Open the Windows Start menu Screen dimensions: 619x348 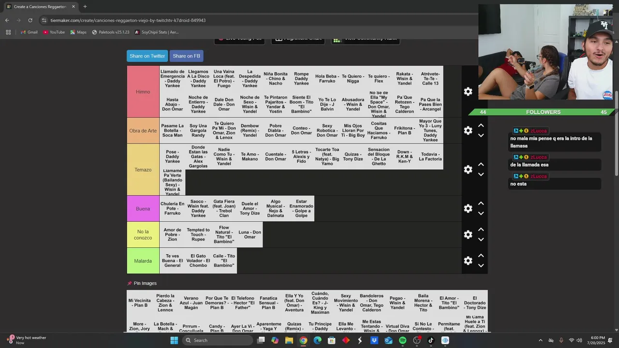174,340
